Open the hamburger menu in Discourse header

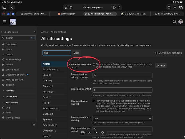4,22
